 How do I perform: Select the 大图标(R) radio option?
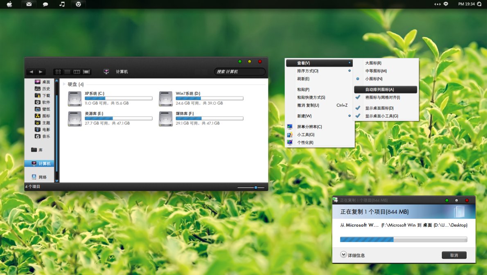(373, 63)
